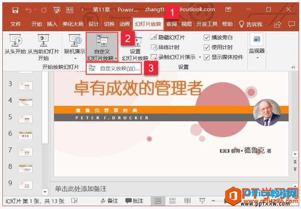Go to next slide double-arrow button
This screenshot has width=301, height=209.
tap(295, 169)
